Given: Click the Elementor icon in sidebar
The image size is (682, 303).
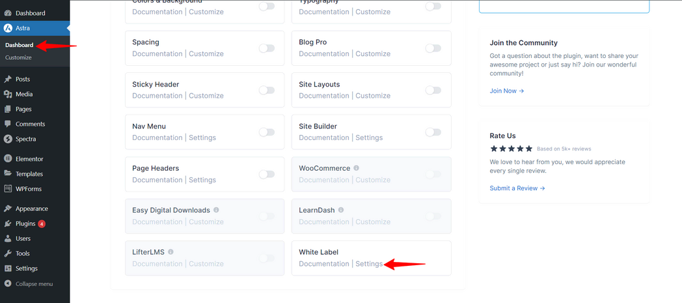Looking at the screenshot, I should tap(8, 159).
